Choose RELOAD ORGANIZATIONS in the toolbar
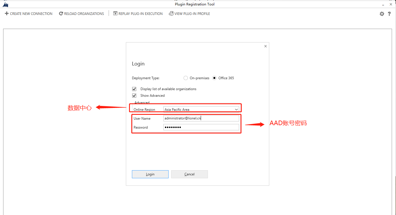The image size is (396, 215). click(84, 13)
